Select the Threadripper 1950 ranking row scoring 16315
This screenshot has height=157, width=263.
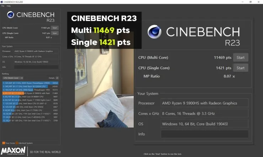30,90
